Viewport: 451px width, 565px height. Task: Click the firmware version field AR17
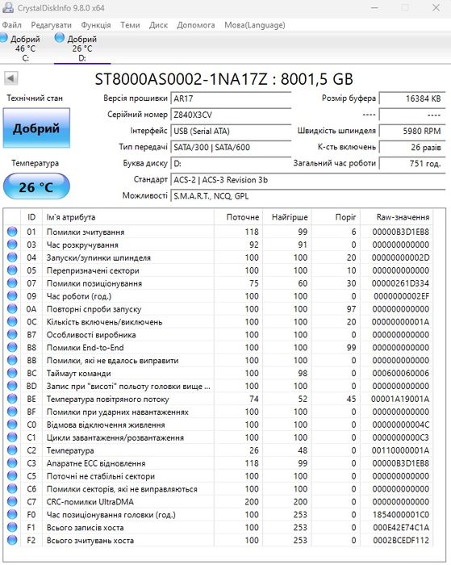(231, 98)
